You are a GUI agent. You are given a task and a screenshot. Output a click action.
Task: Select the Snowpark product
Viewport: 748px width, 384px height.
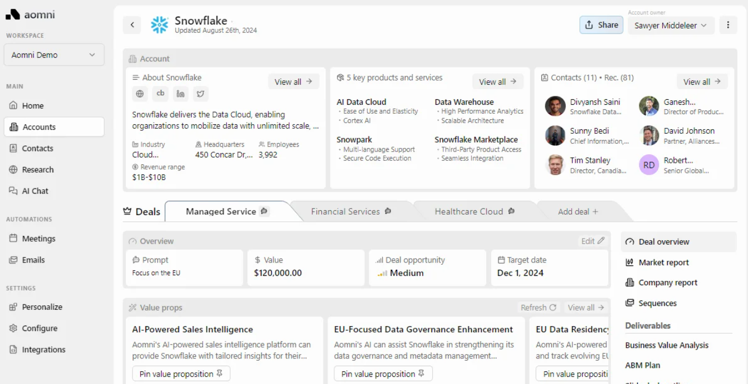pos(354,139)
